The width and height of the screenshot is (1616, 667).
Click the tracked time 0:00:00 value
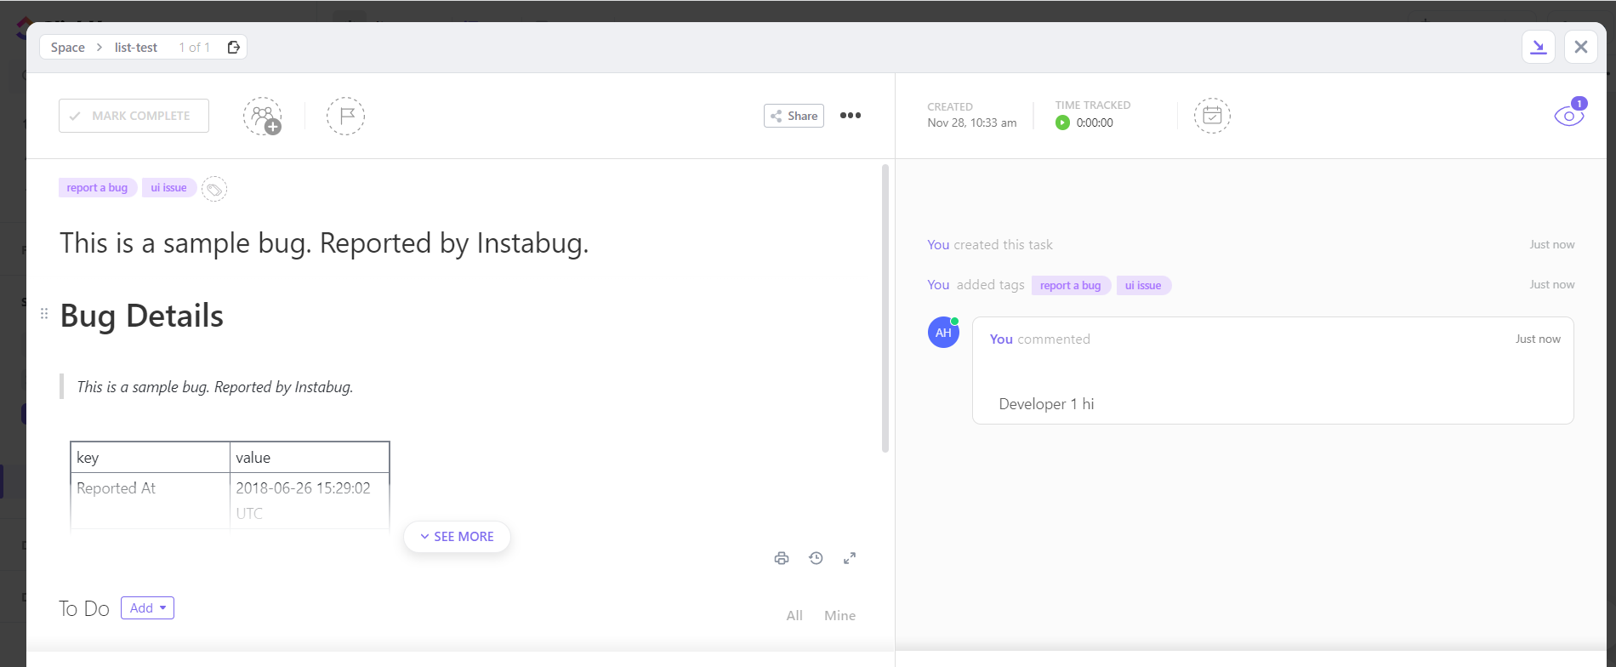[x=1095, y=123]
